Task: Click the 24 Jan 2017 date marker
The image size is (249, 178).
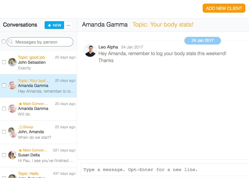Action: 202,41
